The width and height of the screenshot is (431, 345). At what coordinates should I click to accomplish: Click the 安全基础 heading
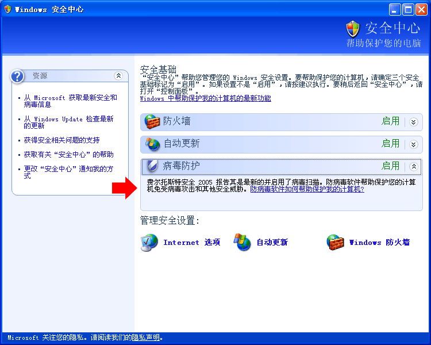pos(158,70)
